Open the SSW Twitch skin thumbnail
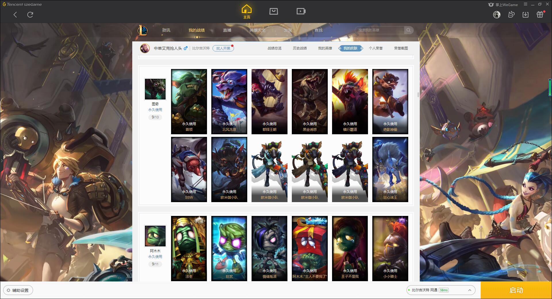 189,169
